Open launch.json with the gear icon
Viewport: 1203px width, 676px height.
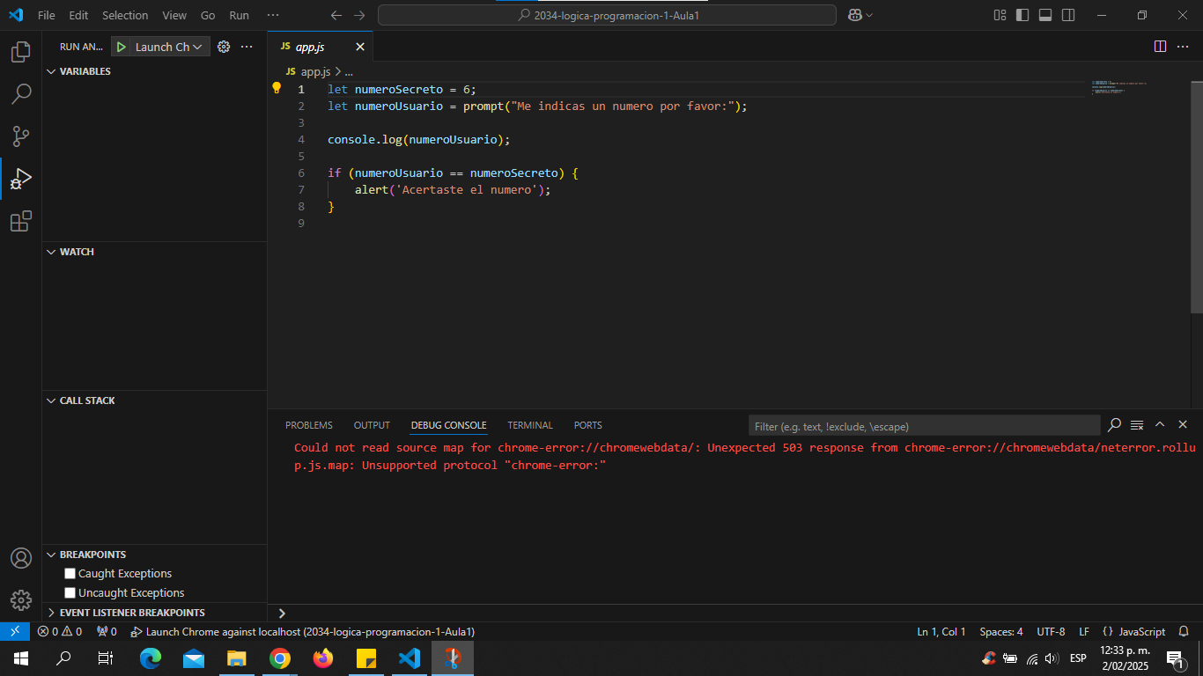(224, 47)
